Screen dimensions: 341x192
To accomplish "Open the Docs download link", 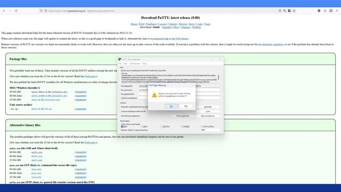I will click(x=176, y=27).
